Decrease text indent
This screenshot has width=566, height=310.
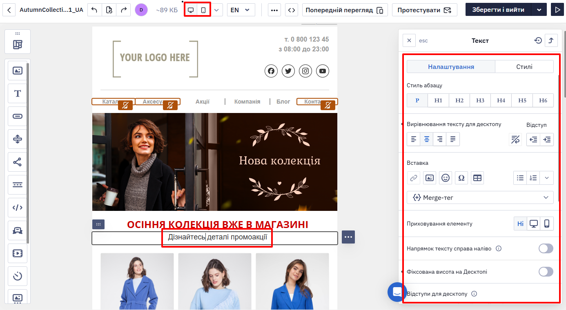pos(533,139)
